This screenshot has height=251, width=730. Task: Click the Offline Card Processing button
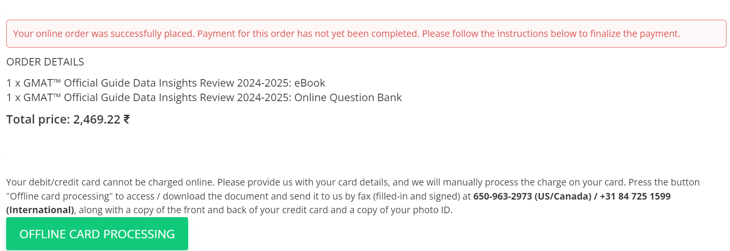click(97, 234)
